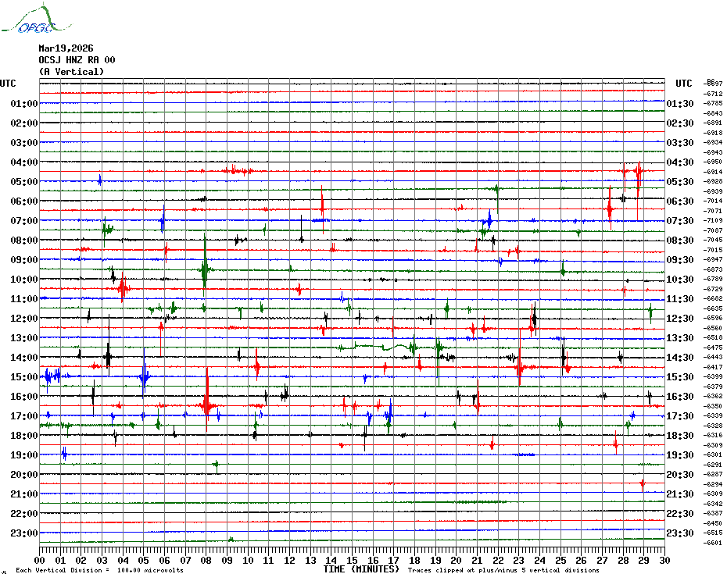This screenshot has width=727, height=581.
Task: Click the (A Vertical) channel label
Action: (x=71, y=72)
